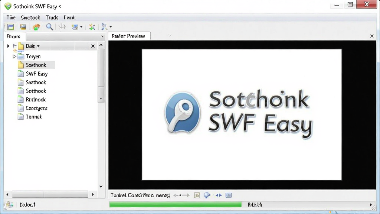
Task: Close the Dale tree header with X
Action: [93, 46]
